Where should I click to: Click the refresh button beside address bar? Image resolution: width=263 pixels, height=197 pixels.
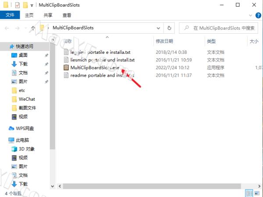pos(169,28)
